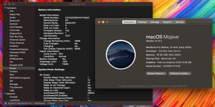Click the computer icon in path bar
This screenshot has width=215, height=107.
[x=5, y=103]
